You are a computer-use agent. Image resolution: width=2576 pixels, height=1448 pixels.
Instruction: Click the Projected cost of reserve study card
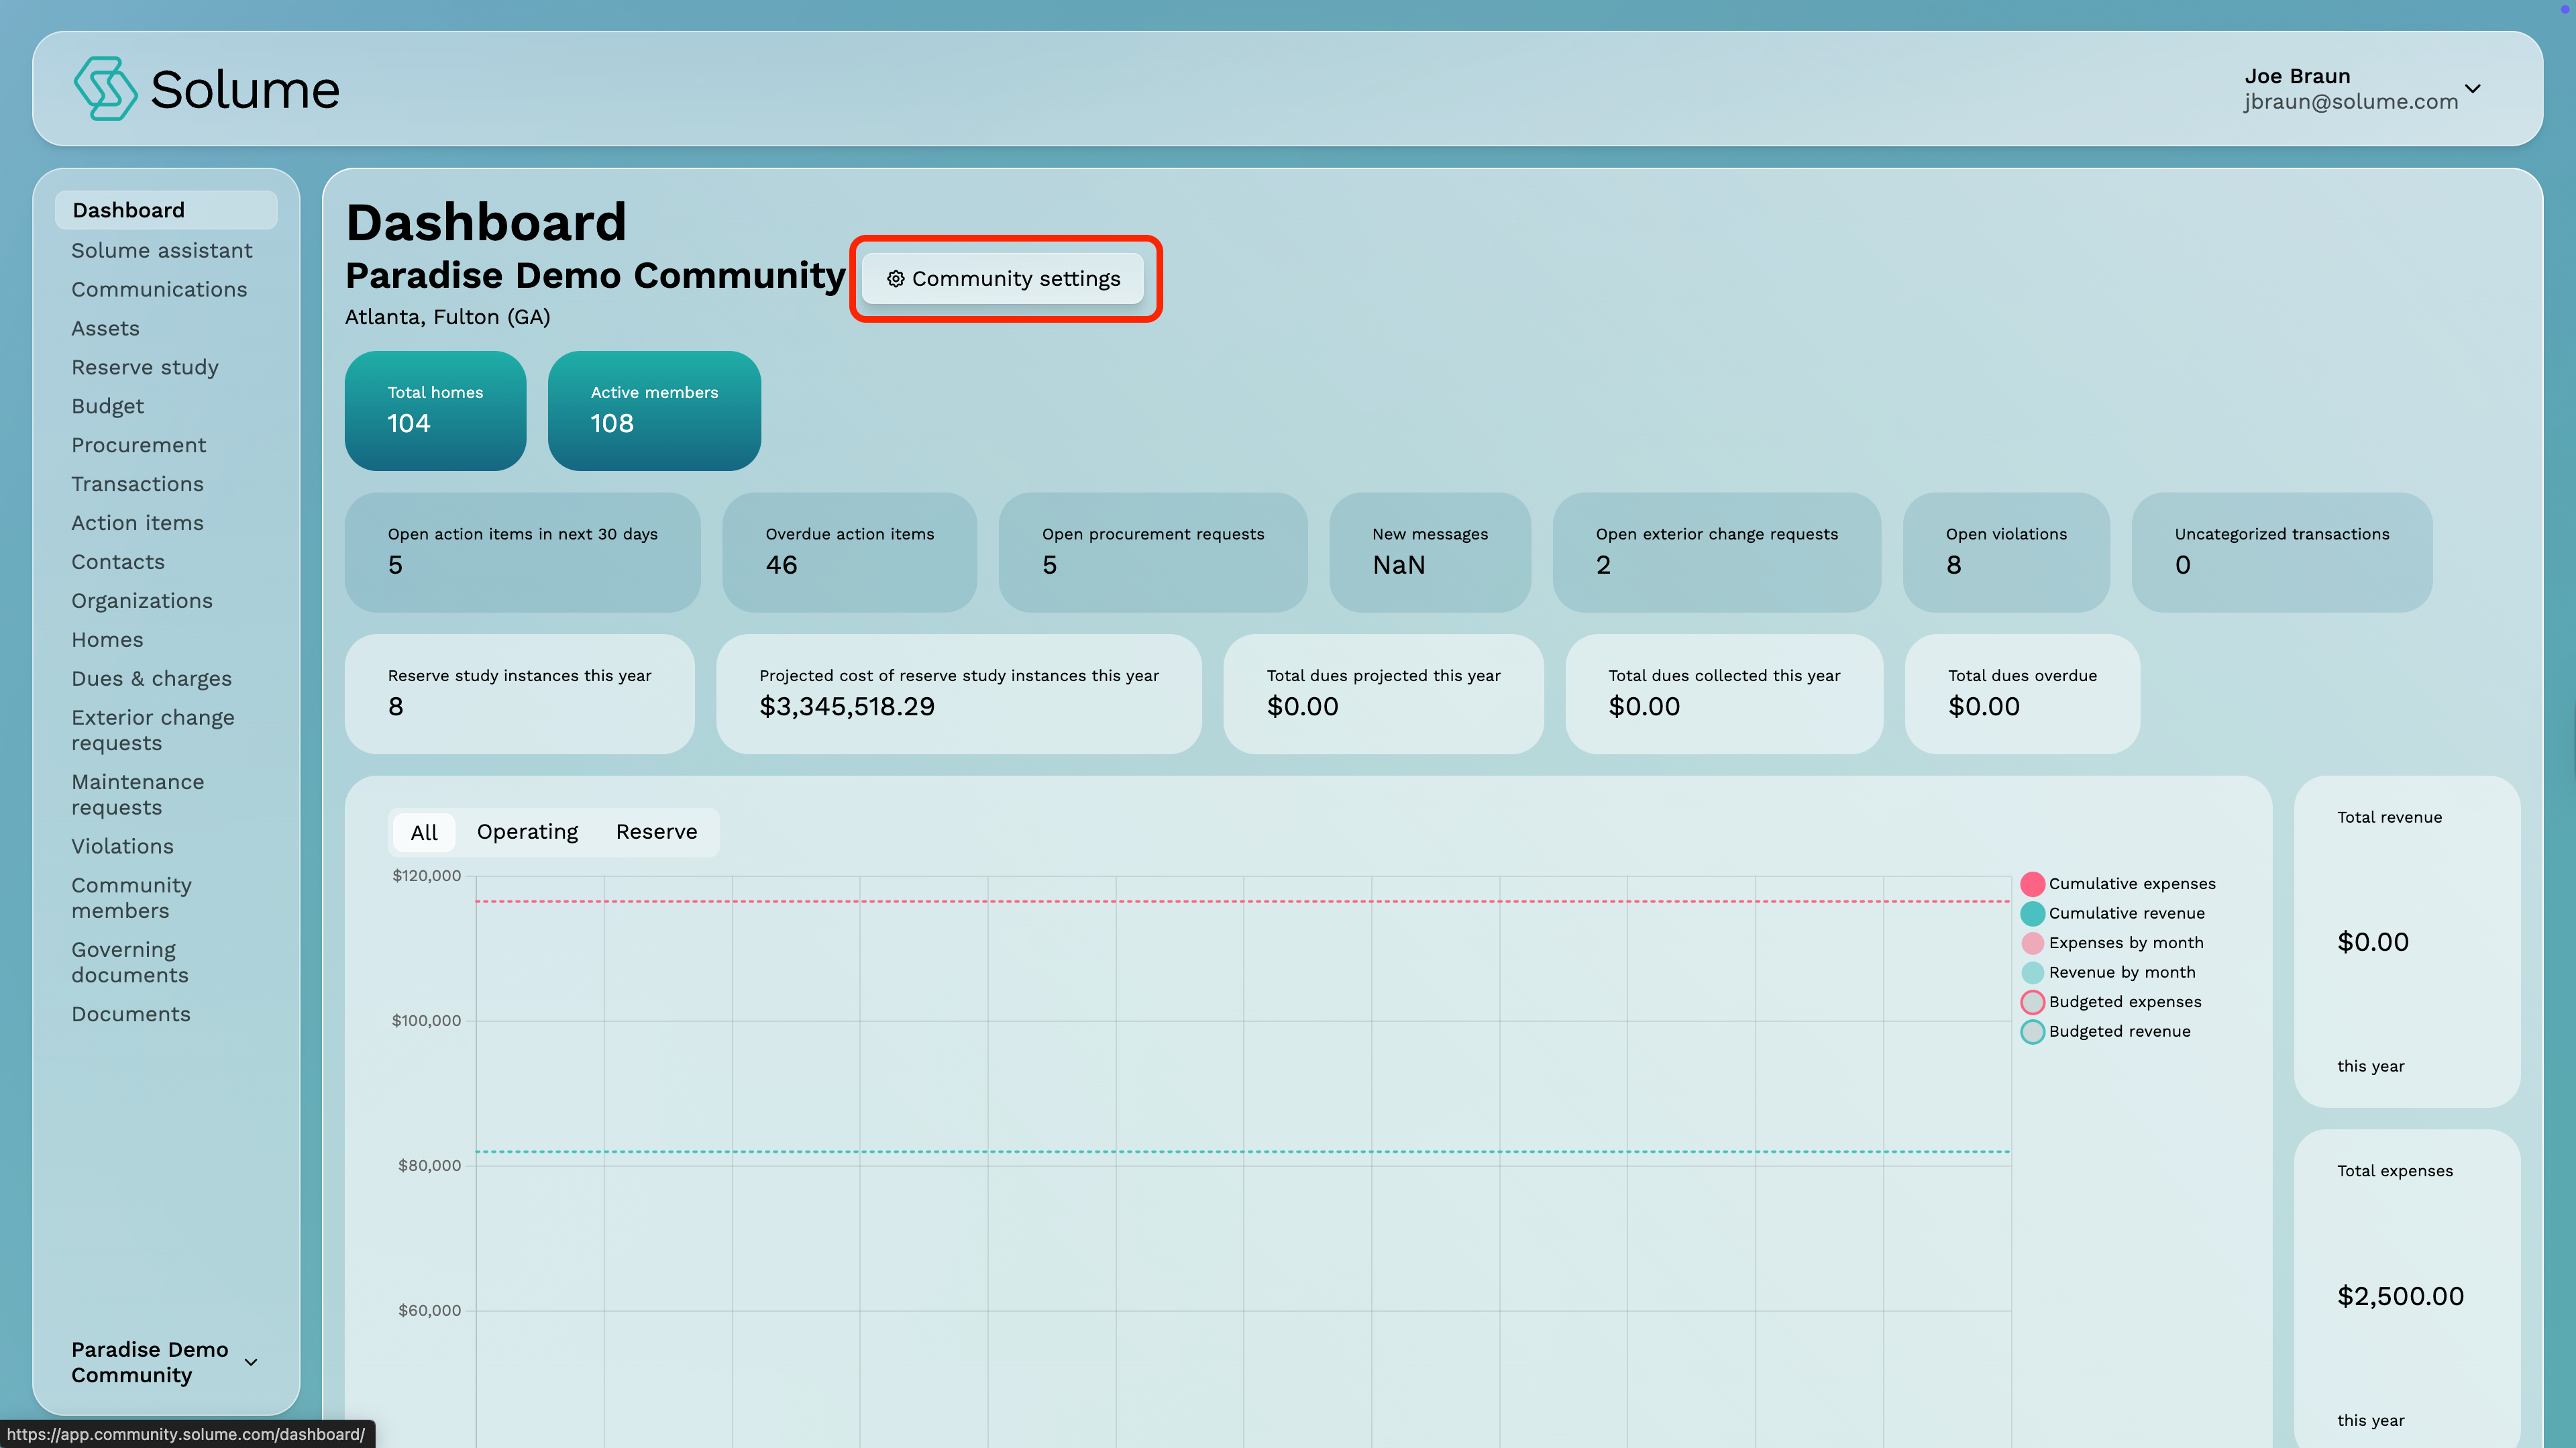[x=959, y=694]
